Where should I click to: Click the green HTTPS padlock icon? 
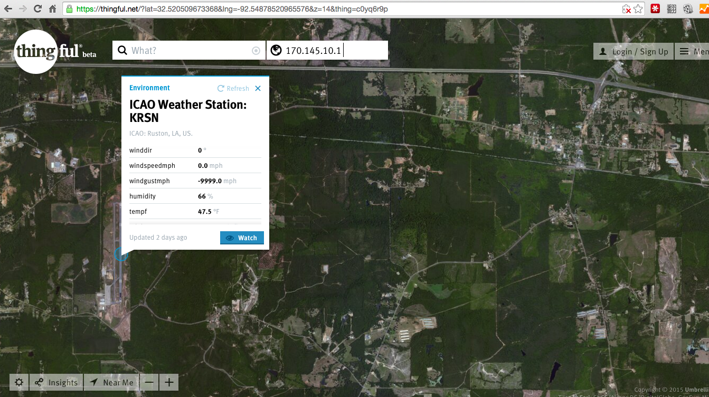69,9
